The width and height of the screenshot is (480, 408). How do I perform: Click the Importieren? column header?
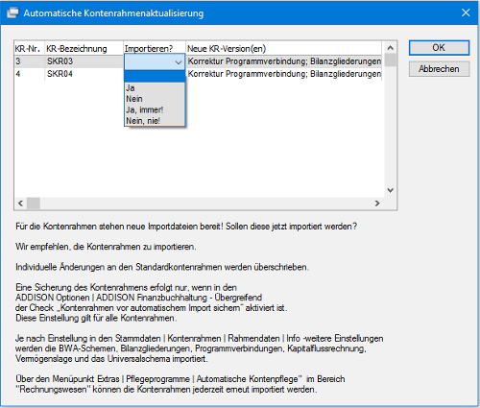pyautogui.click(x=155, y=48)
